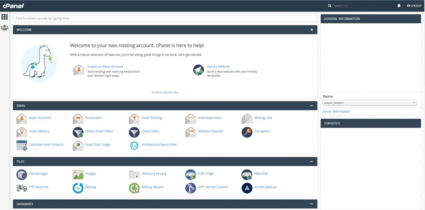425x210 pixels.
Task: Click the Email Accounts icon
Action: pyautogui.click(x=22, y=118)
